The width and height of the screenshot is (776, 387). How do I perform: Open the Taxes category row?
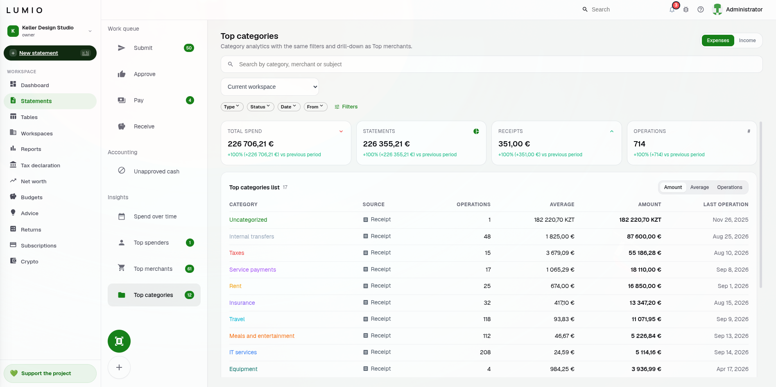489,253
